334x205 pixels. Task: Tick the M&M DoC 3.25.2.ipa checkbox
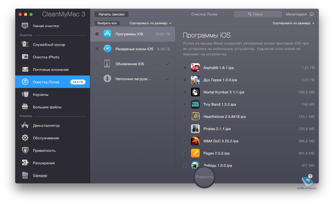point(185,141)
